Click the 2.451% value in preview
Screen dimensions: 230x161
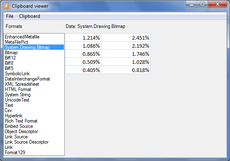(141, 38)
